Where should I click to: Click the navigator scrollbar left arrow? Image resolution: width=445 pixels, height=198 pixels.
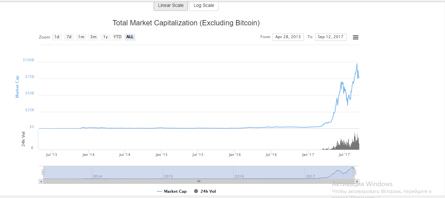tap(41, 181)
